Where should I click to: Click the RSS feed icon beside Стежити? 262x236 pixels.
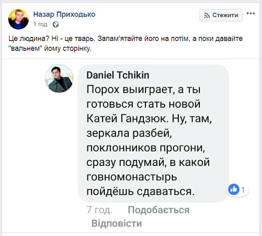tap(206, 16)
